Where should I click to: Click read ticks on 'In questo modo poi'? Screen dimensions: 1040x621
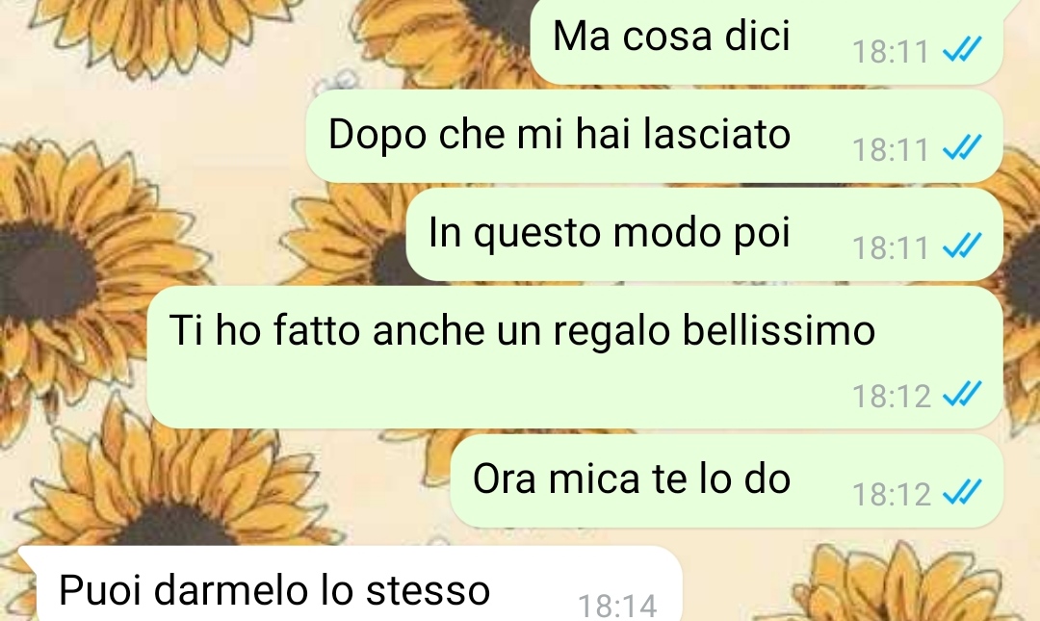pos(962,246)
